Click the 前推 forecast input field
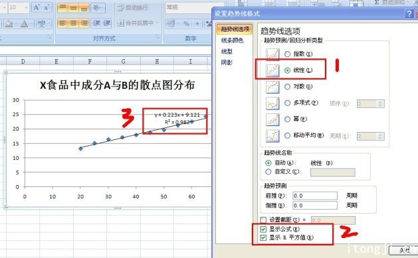 (315, 196)
